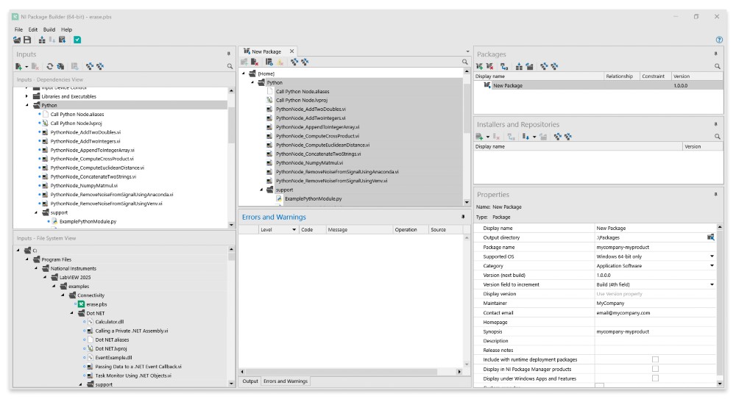This screenshot has height=399, width=736.
Task: Sort Packages by Display name column
Action: click(539, 76)
